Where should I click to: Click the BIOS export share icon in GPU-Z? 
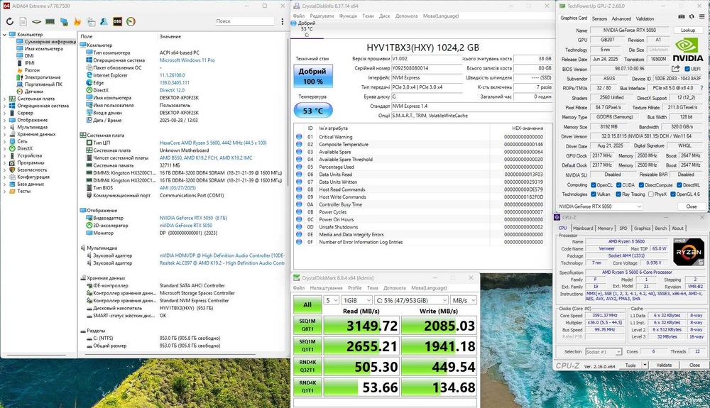(x=676, y=69)
